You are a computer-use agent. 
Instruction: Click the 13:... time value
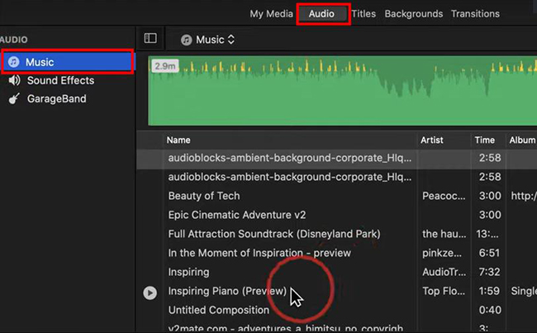coord(487,234)
